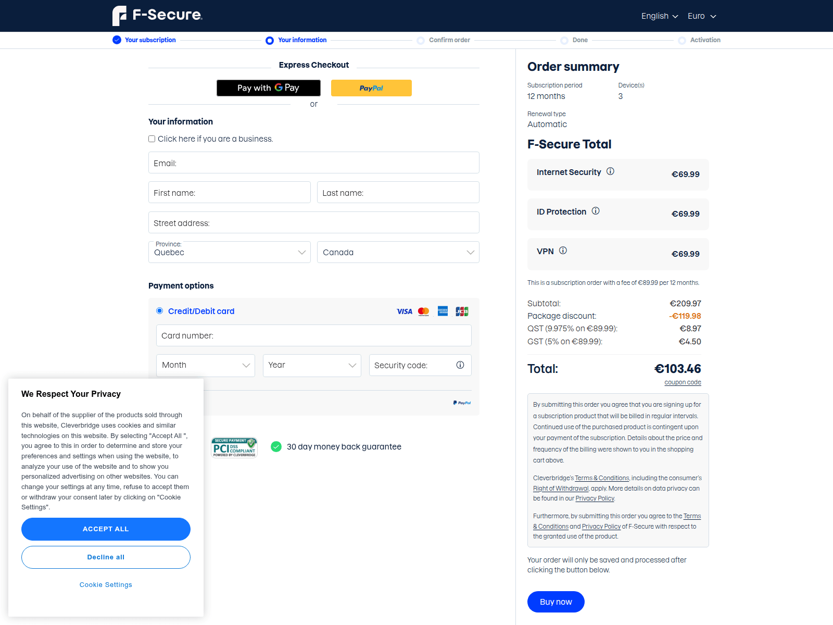The width and height of the screenshot is (833, 625).
Task: Select Confirm order step
Action: 444,40
